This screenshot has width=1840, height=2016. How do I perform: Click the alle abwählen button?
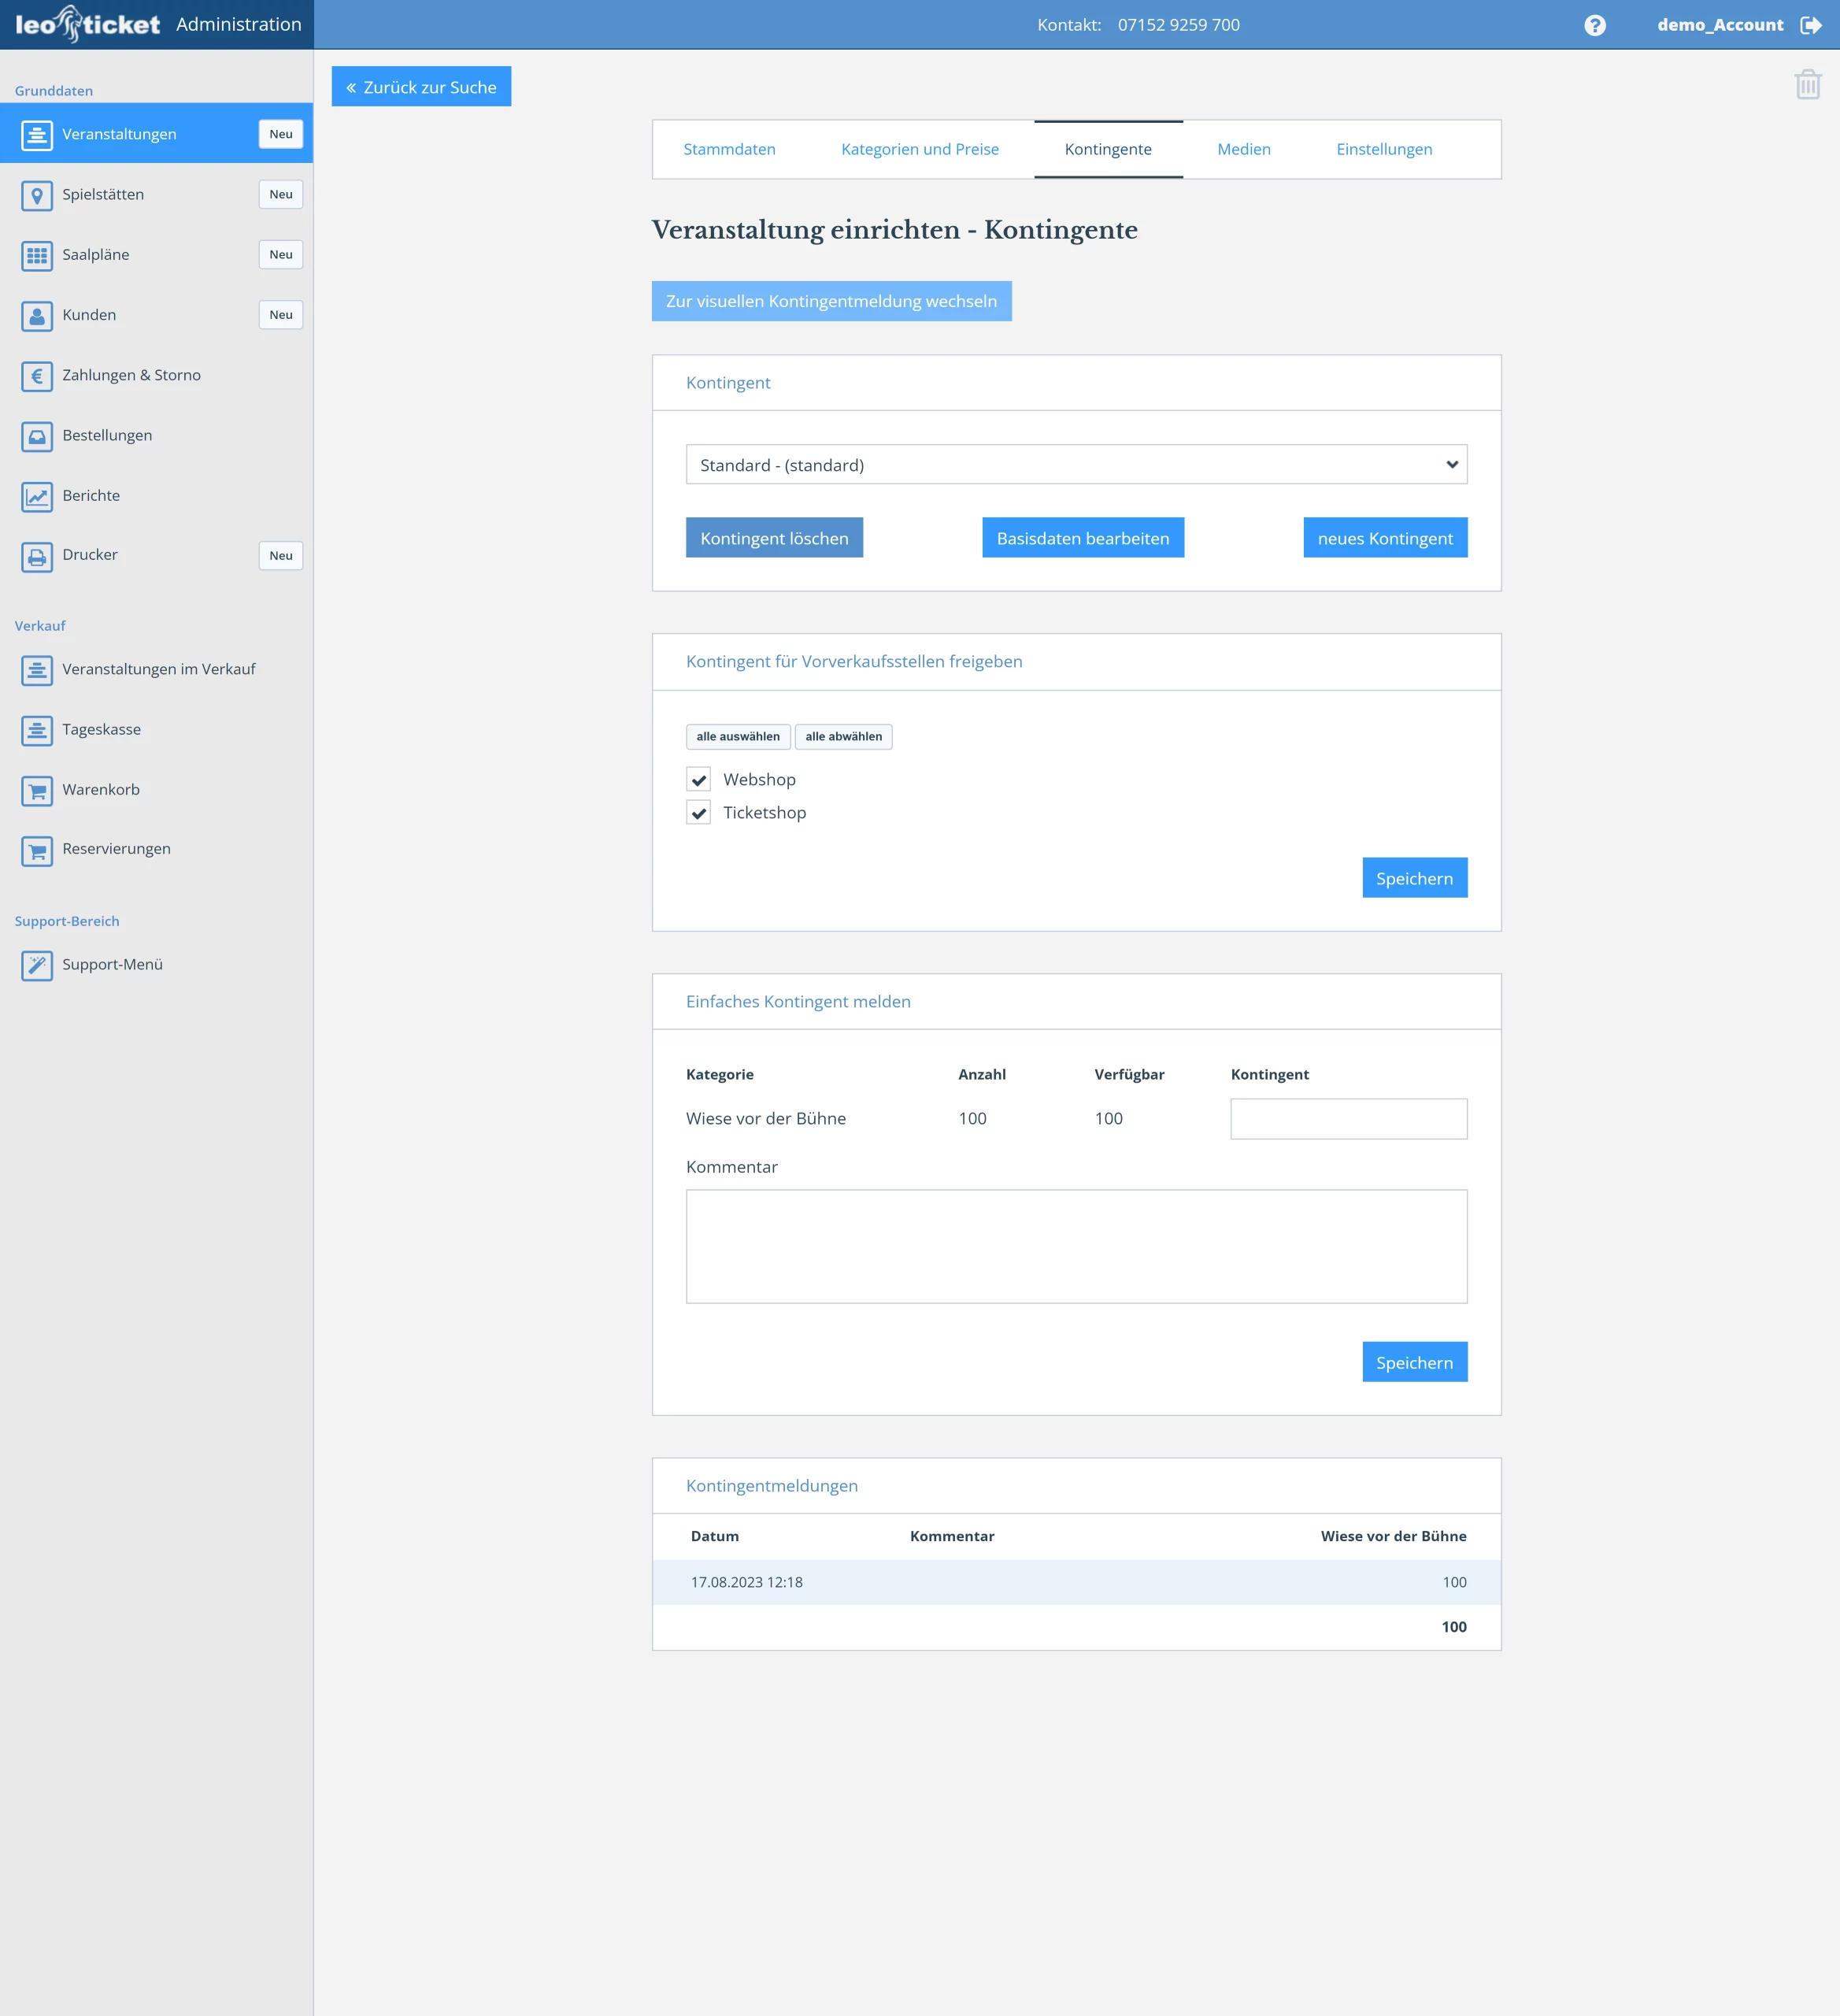coord(843,737)
